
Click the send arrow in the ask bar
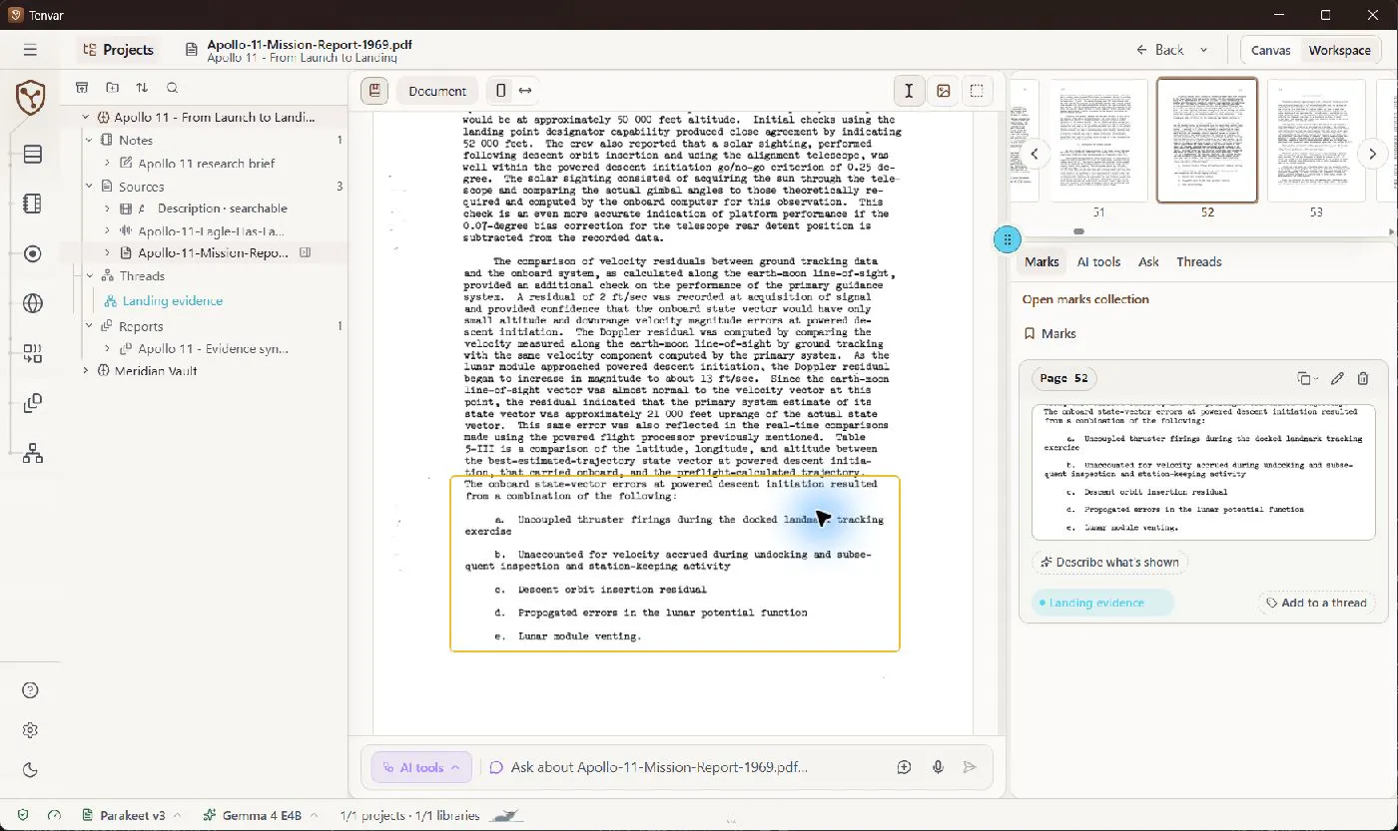pos(969,767)
